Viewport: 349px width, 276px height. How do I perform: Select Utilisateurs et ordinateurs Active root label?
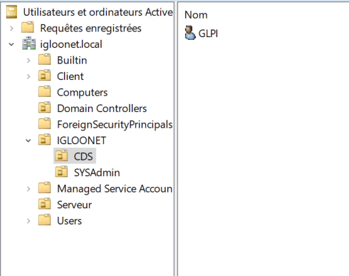click(x=98, y=12)
